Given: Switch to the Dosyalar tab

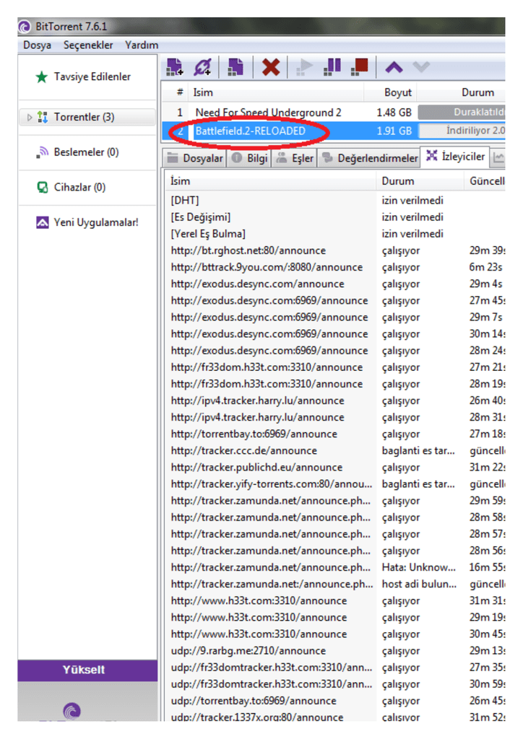Looking at the screenshot, I should click(x=195, y=158).
